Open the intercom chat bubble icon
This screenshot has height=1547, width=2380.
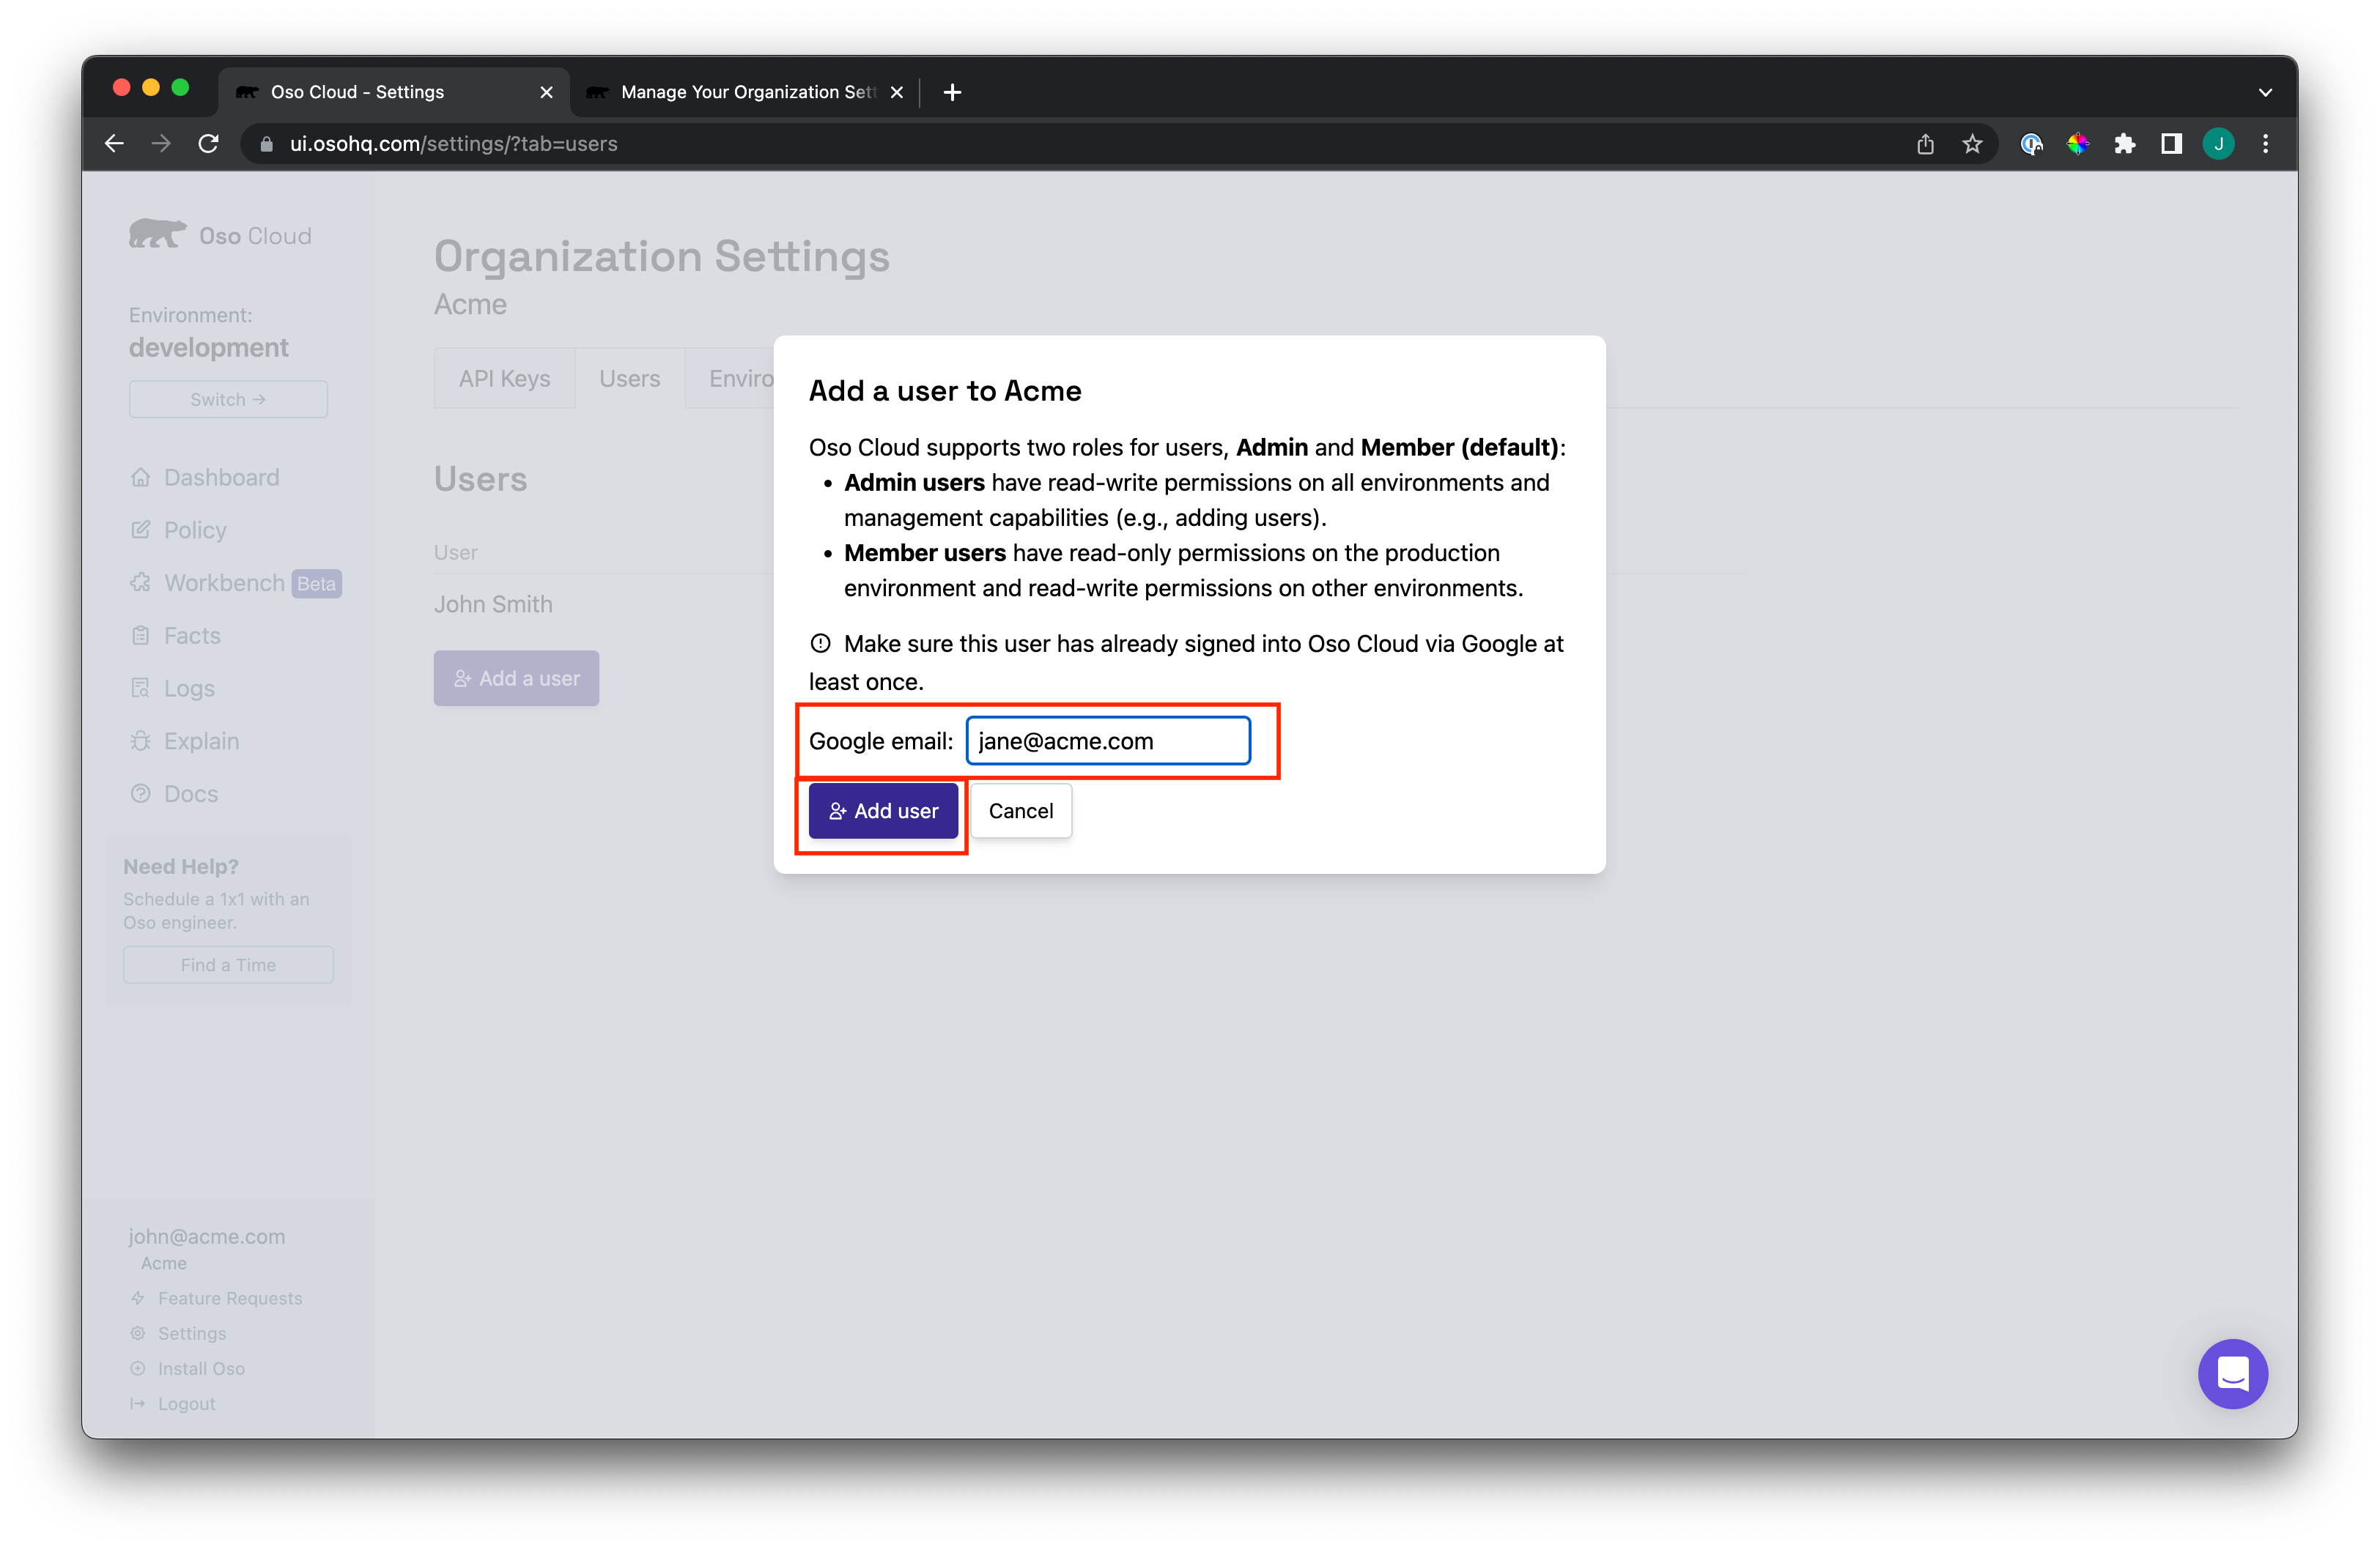pyautogui.click(x=2231, y=1373)
